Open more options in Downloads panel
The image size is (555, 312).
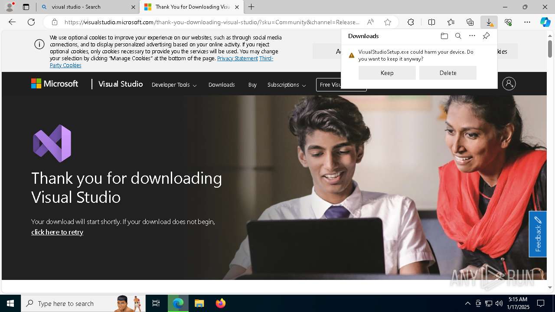(x=472, y=36)
